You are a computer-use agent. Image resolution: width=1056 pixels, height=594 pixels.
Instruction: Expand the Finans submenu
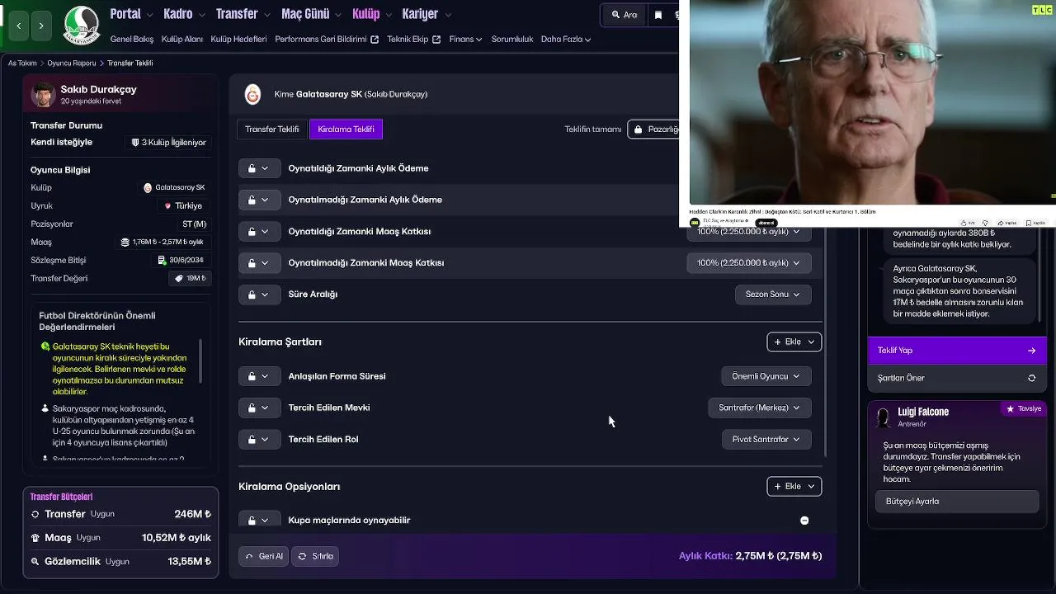click(x=465, y=39)
